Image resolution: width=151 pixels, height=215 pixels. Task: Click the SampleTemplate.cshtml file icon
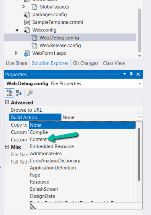click(x=27, y=22)
